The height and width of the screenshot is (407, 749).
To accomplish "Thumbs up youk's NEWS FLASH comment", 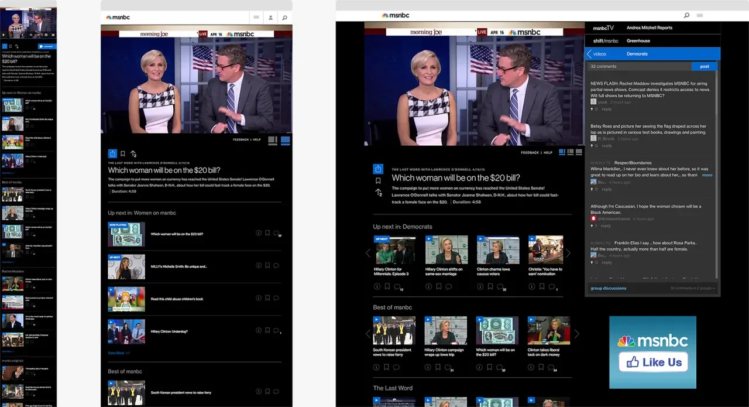I will 592,109.
